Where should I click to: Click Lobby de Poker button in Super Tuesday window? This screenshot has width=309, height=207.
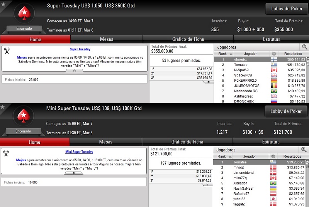[287, 8]
